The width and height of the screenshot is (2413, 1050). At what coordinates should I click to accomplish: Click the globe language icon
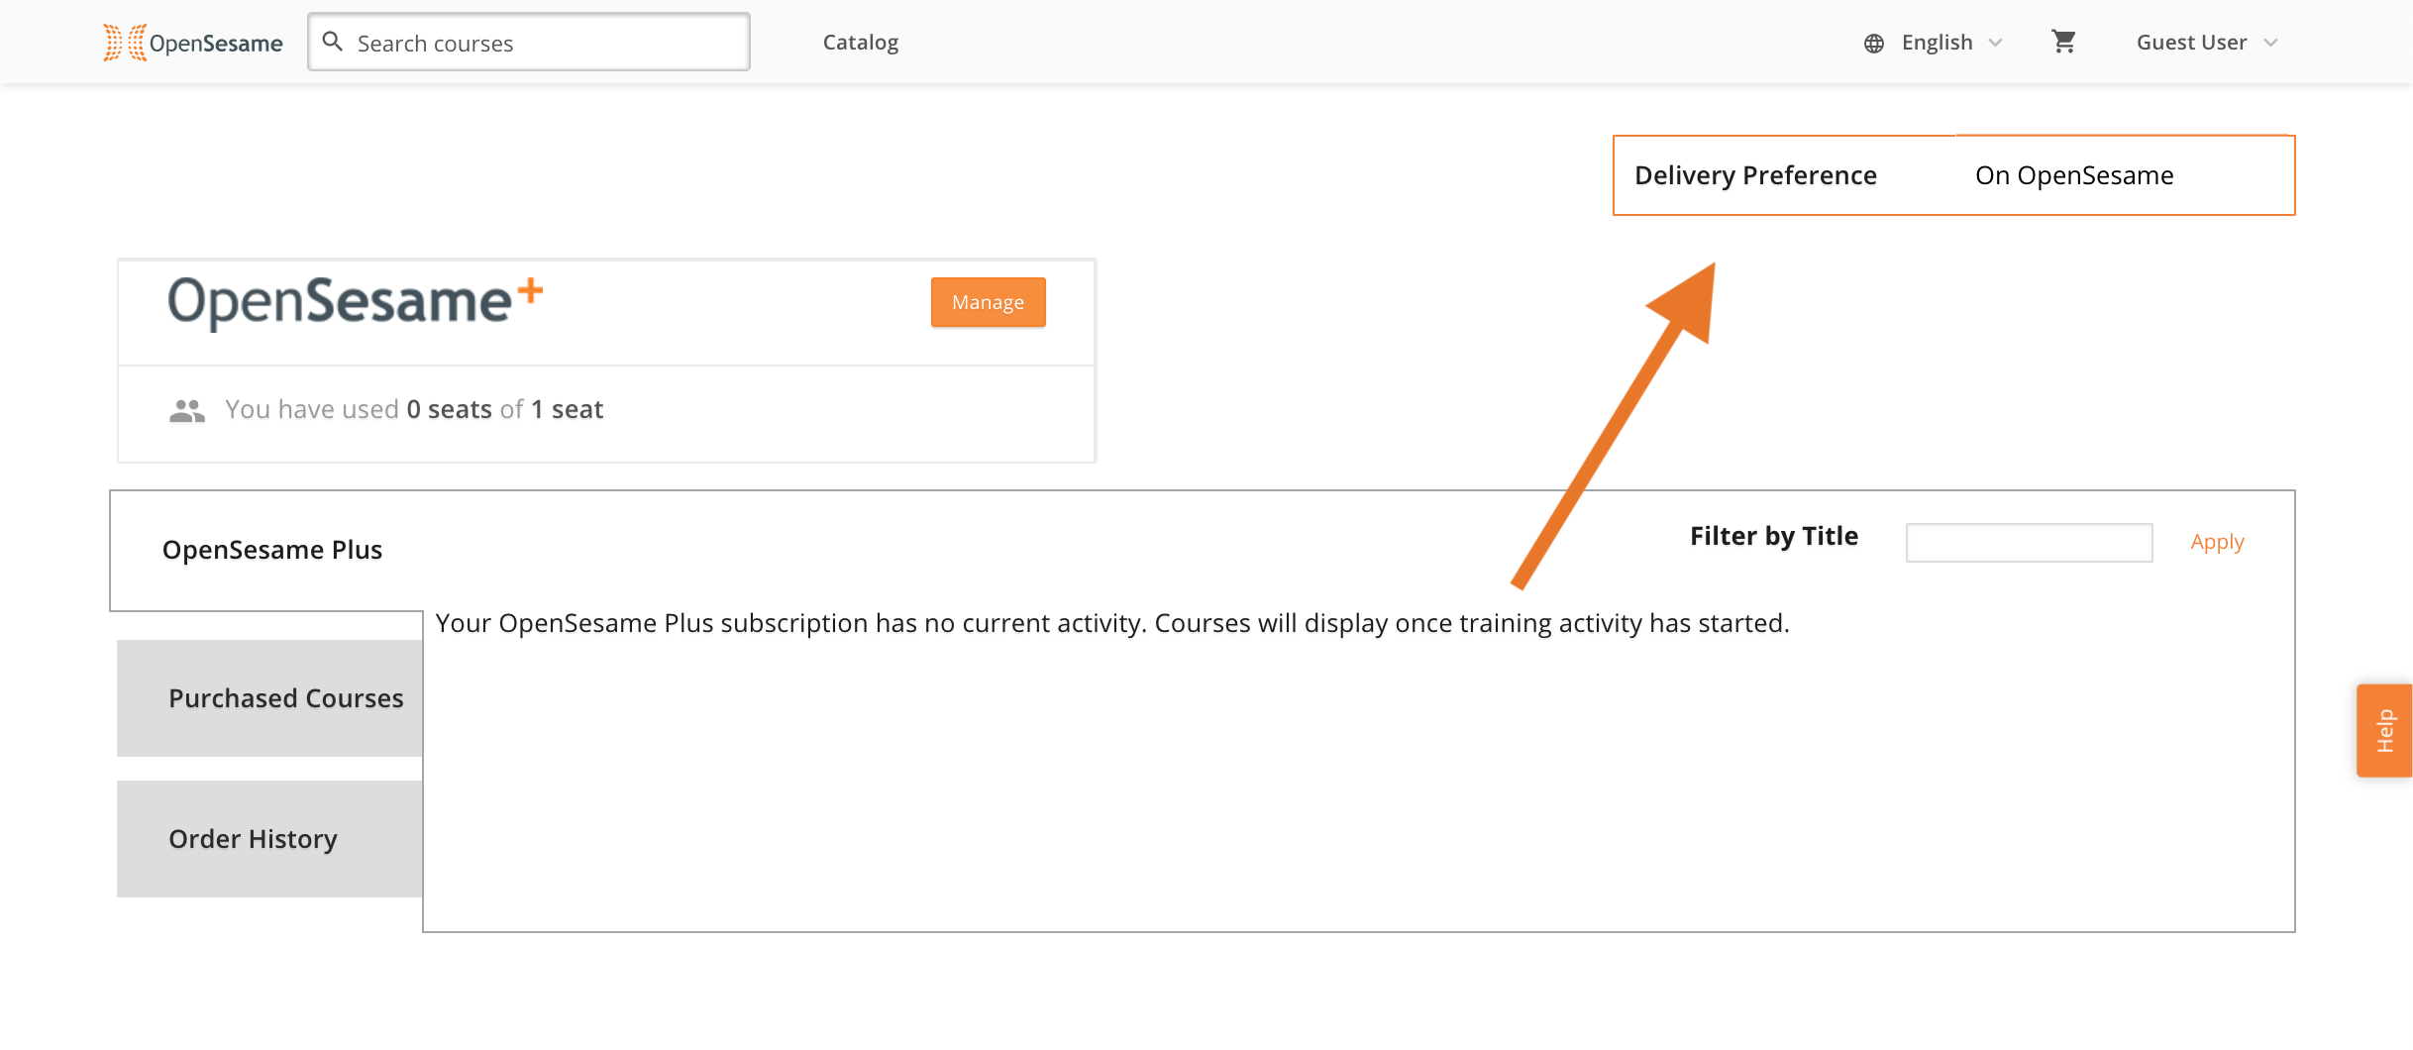click(x=1874, y=44)
